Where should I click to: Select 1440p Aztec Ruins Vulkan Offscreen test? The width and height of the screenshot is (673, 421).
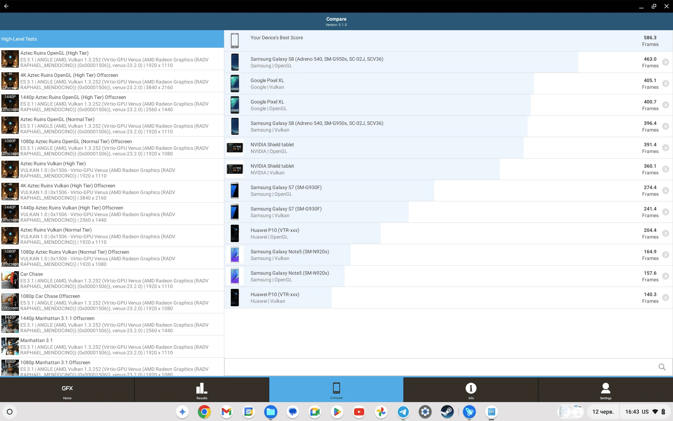click(112, 214)
